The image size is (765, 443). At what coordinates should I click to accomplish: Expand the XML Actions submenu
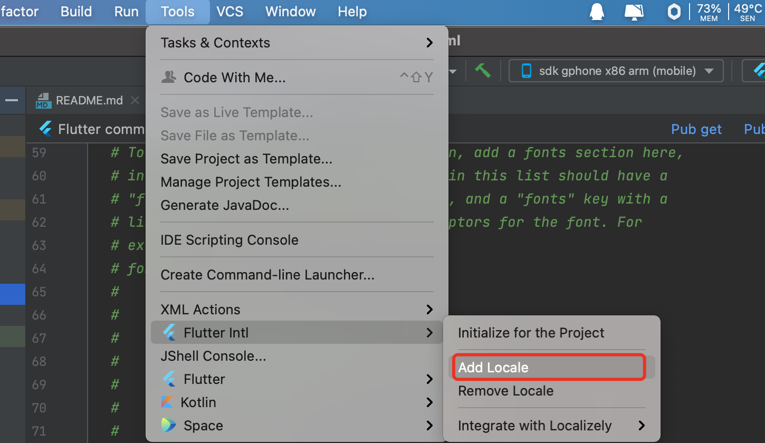pos(297,310)
